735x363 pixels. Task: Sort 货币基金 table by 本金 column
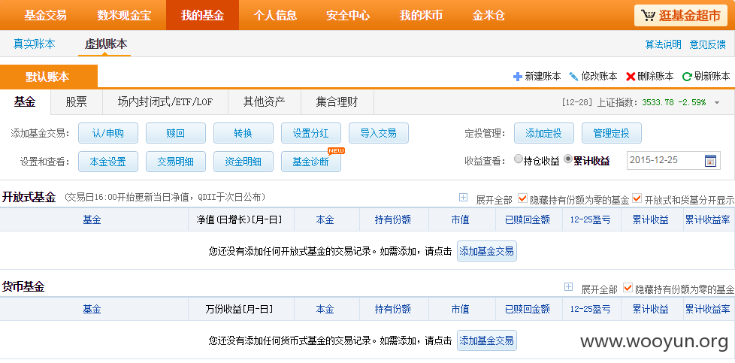pyautogui.click(x=325, y=309)
